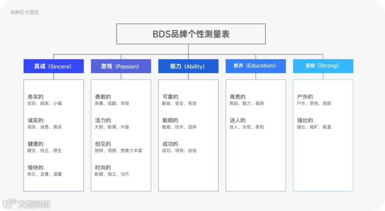This screenshot has height=211, width=385.
Task: Click the '愉快的' heading
Action: point(36,168)
